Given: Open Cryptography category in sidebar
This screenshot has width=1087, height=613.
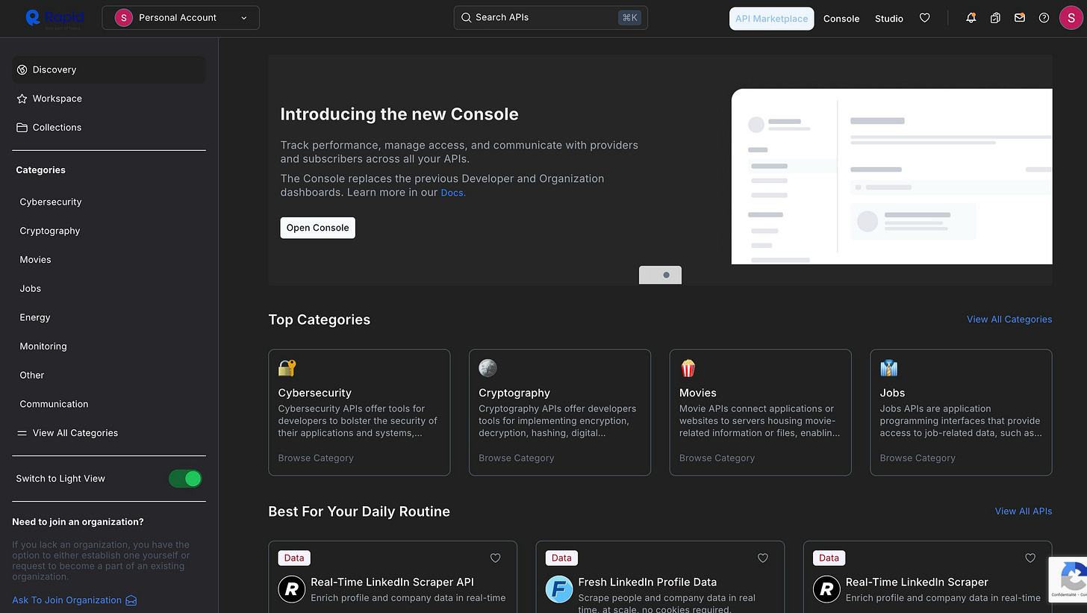Looking at the screenshot, I should tap(50, 231).
